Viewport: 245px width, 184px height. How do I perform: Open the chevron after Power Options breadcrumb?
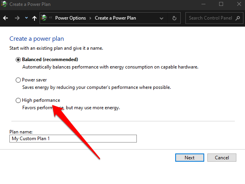tap(90, 18)
